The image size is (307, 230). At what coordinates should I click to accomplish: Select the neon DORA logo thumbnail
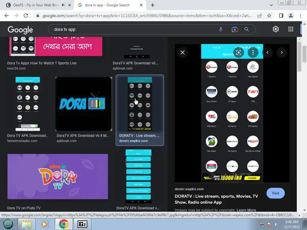click(x=84, y=104)
